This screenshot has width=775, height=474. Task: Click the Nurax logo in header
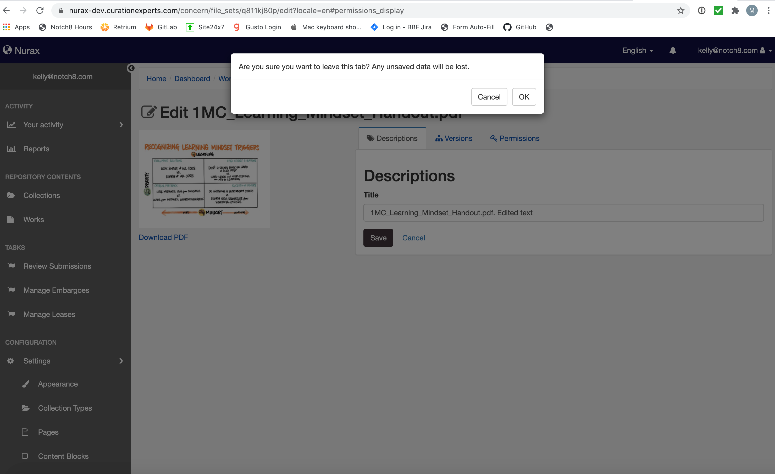[21, 50]
